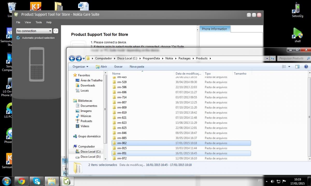
Task: Uncheck Automatic product selection checkbox
Action: click(x=18, y=38)
